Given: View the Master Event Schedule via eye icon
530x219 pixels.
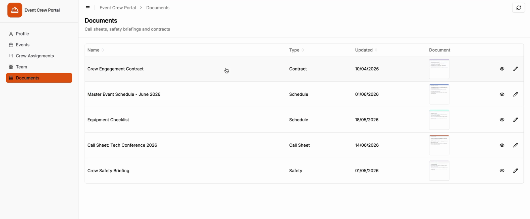Looking at the screenshot, I should coord(502,94).
